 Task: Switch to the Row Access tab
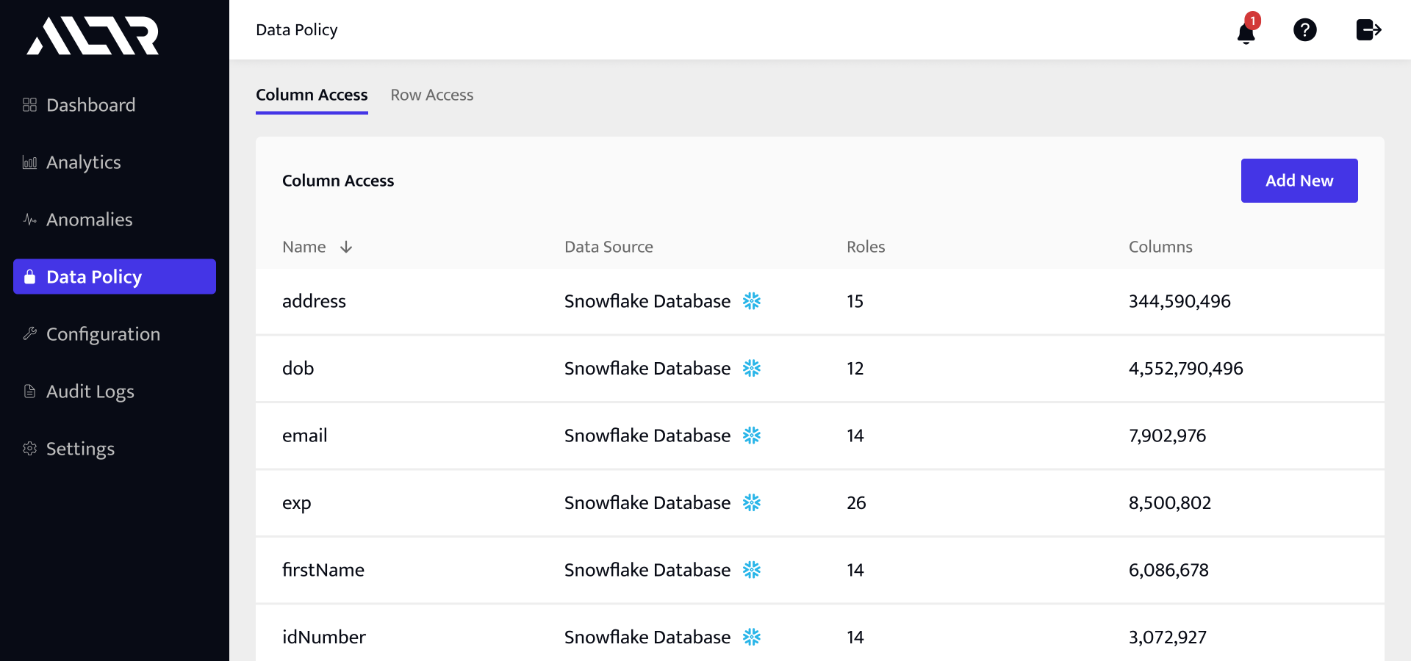point(431,95)
